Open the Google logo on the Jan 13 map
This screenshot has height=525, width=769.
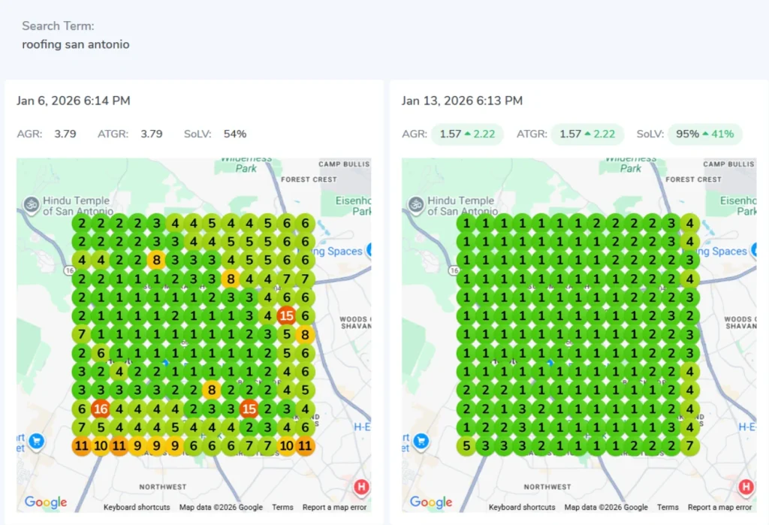click(430, 502)
